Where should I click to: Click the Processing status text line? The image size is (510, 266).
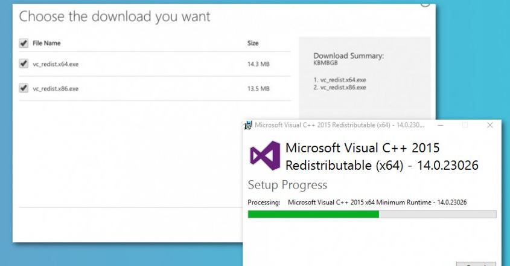357,203
